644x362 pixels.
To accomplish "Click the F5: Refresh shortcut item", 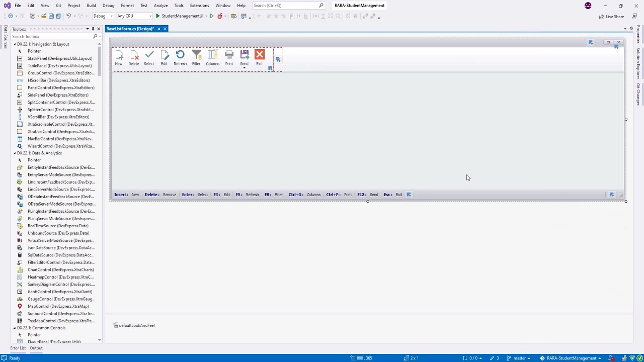I will click(x=247, y=195).
